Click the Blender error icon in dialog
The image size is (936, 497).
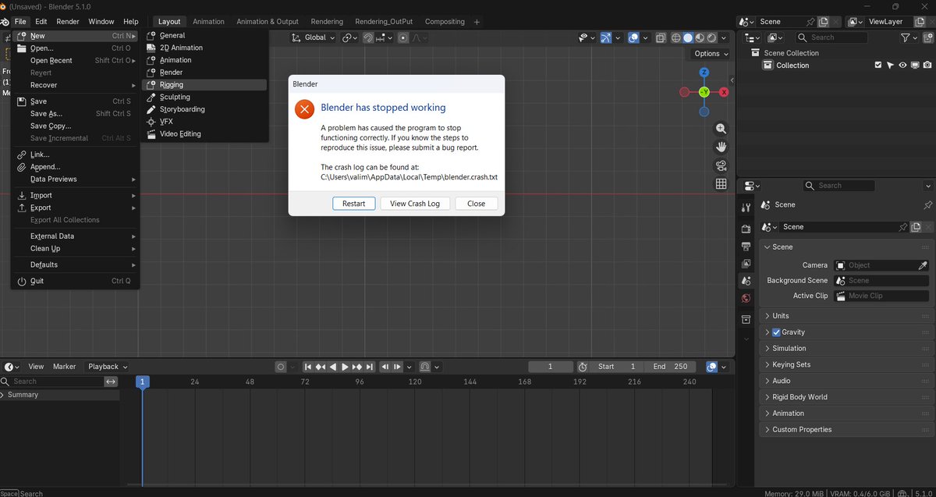point(304,109)
